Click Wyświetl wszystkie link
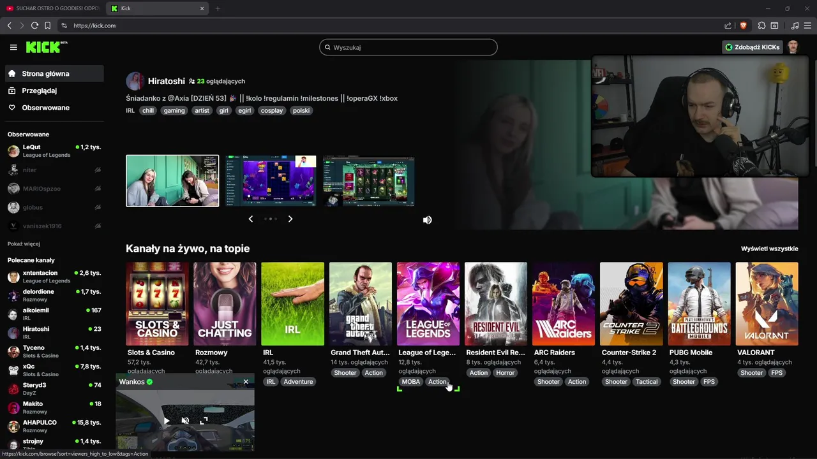The height and width of the screenshot is (459, 817). [769, 249]
